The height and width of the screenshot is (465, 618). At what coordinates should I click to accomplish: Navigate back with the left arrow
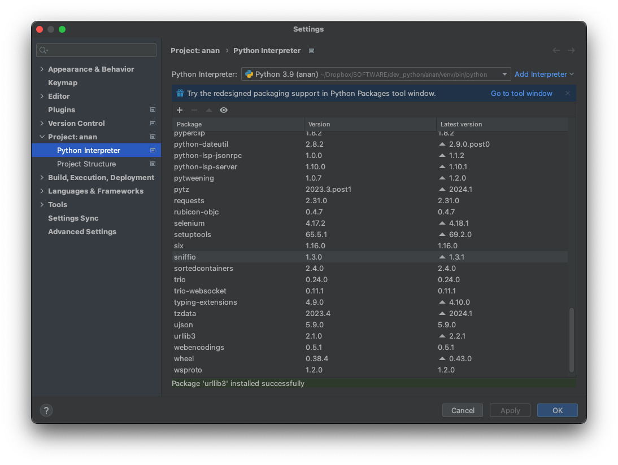tap(556, 50)
